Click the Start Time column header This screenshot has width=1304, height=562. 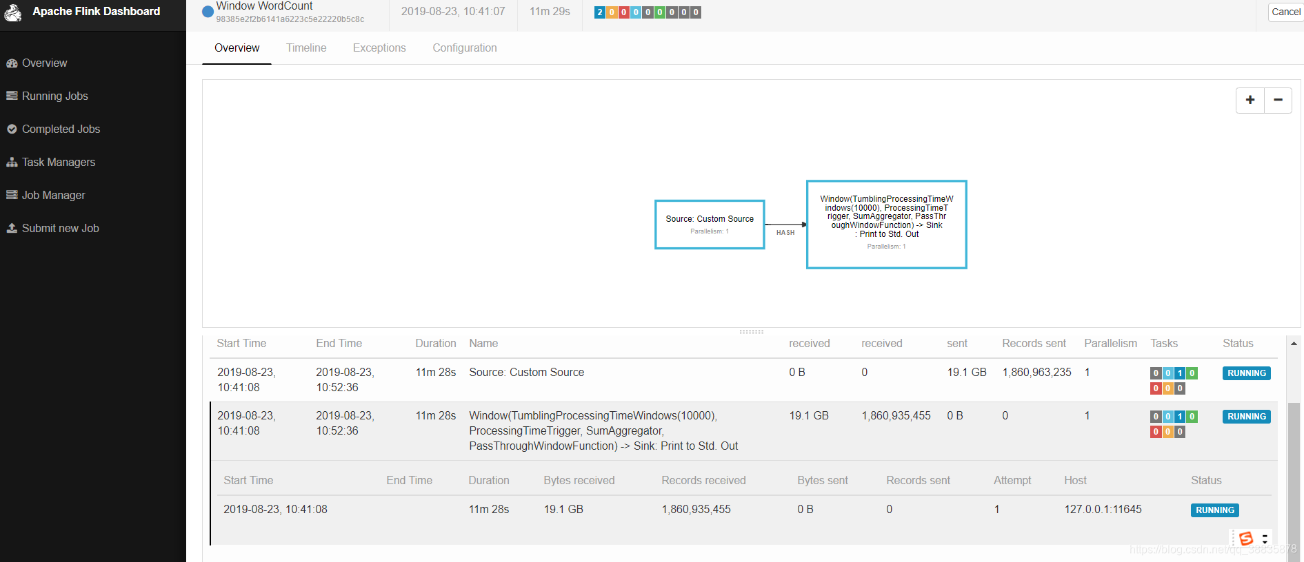241,343
